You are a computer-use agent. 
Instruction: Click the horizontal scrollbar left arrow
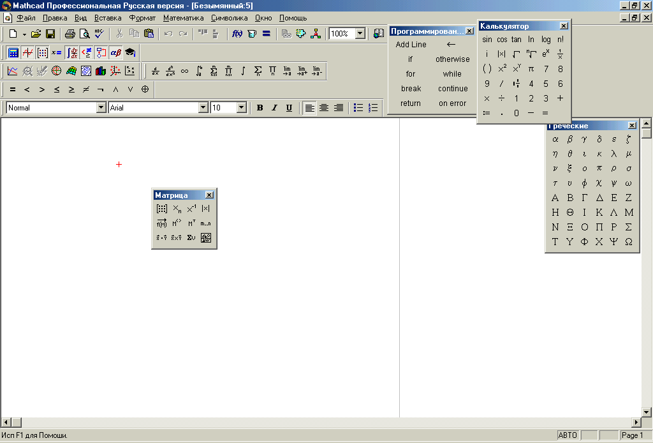(x=5, y=422)
